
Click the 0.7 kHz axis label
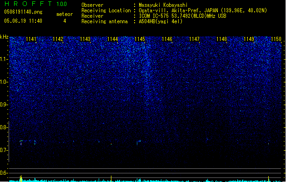4,150
